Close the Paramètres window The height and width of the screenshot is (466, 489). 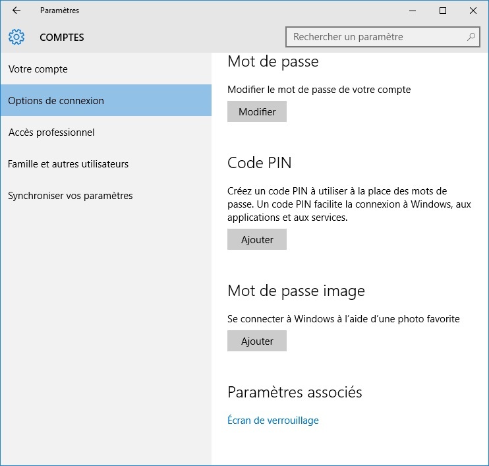[473, 11]
